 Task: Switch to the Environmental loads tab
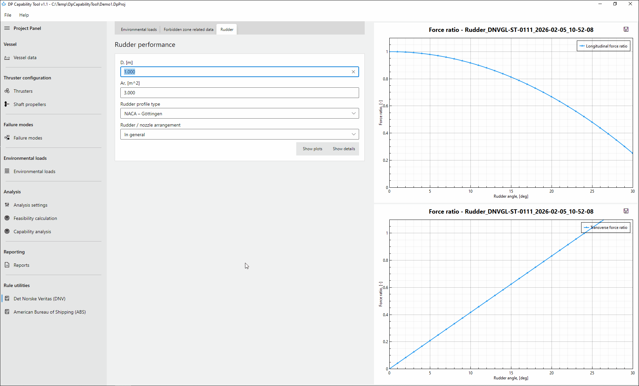[x=139, y=30]
